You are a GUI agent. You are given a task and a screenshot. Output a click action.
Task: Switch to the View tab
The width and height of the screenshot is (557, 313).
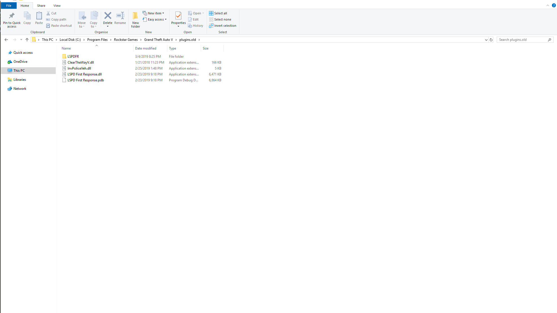click(x=57, y=6)
